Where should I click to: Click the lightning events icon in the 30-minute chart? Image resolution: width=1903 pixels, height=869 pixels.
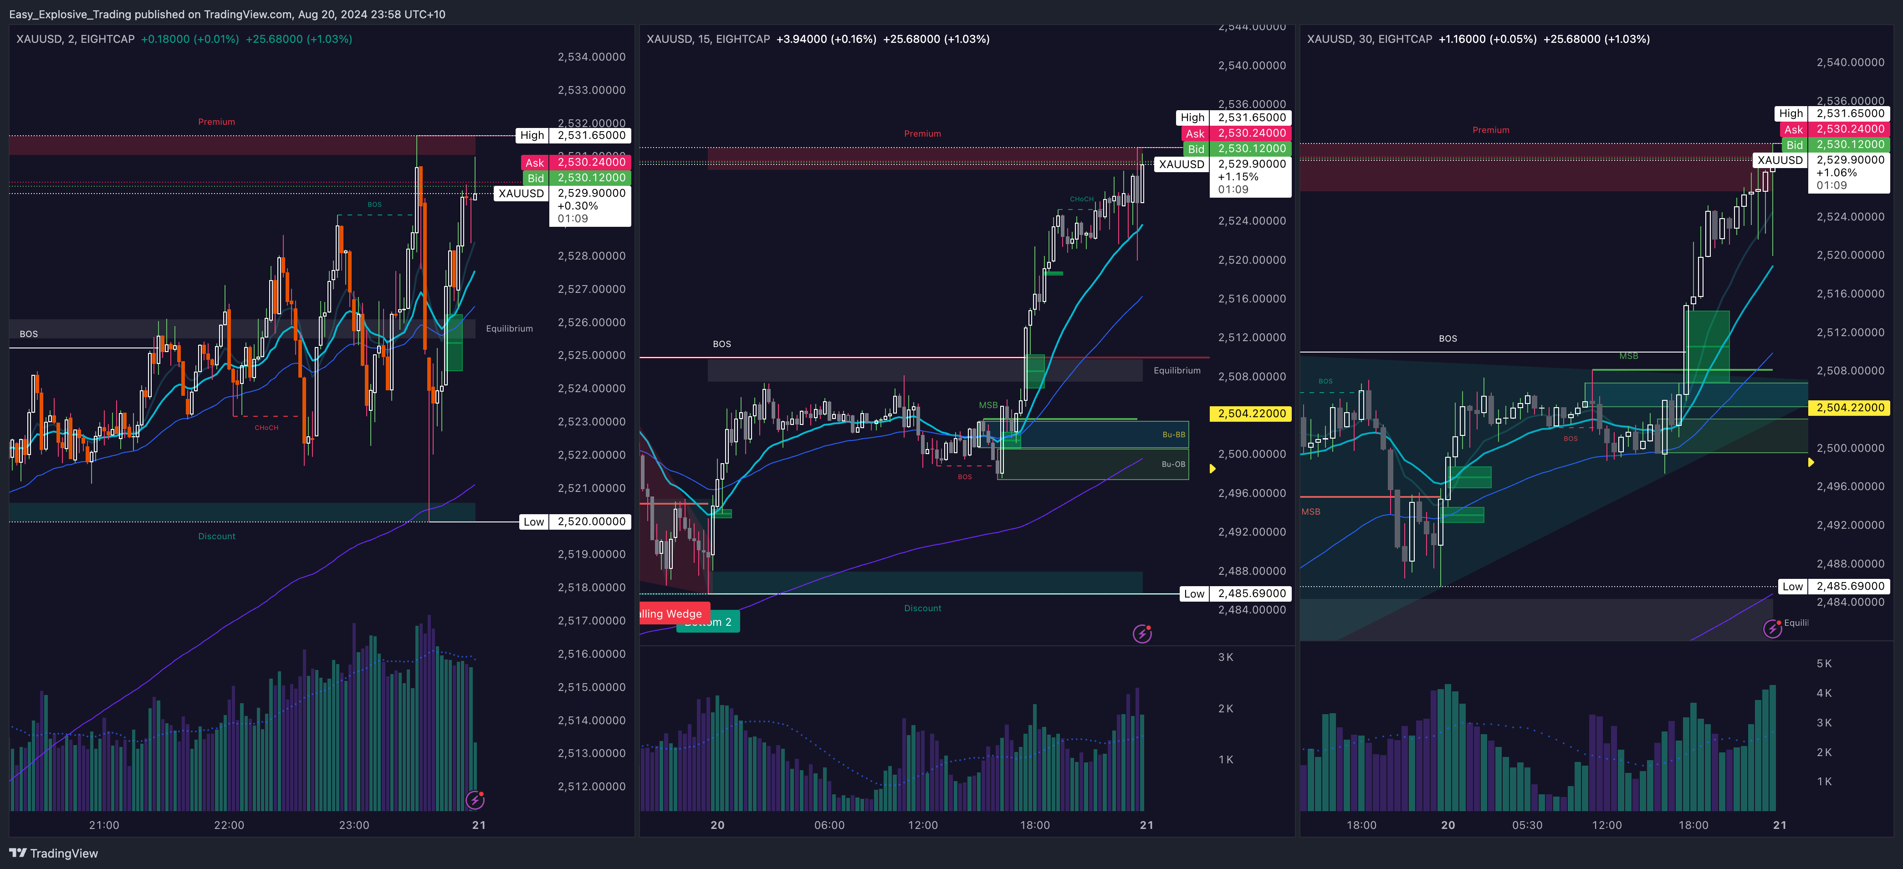click(1772, 628)
